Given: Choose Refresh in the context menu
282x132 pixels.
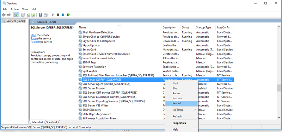Looking at the screenshot, I should tap(182, 117).
